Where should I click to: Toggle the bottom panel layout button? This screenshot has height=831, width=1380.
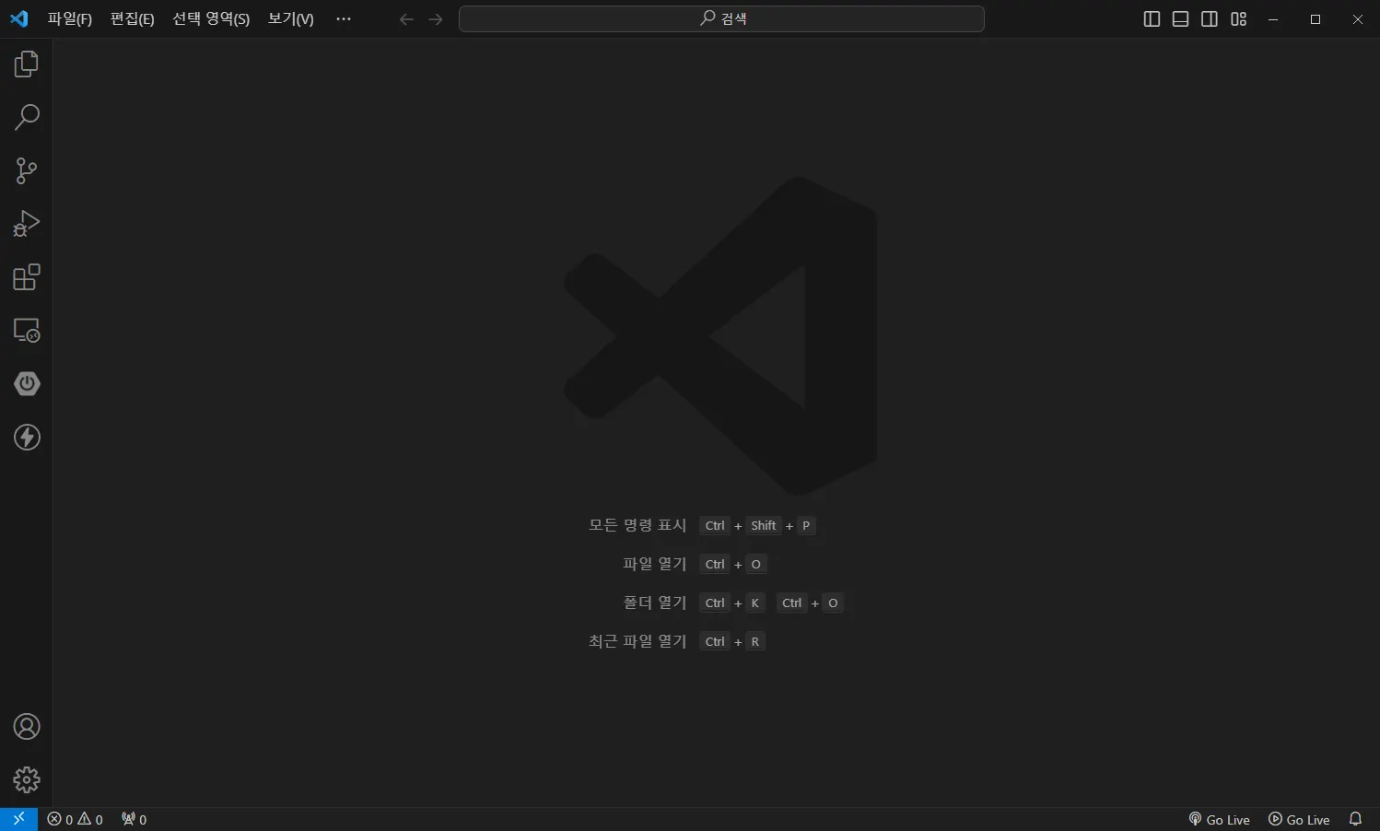pyautogui.click(x=1181, y=19)
